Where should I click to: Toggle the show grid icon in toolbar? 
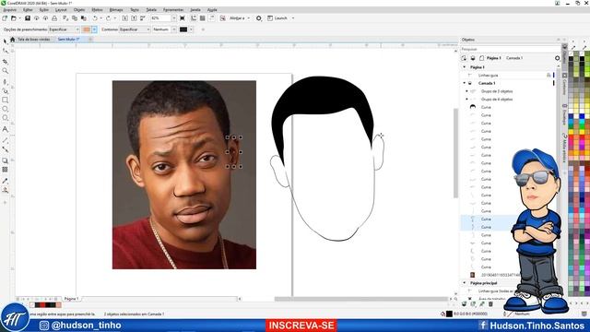[203, 18]
